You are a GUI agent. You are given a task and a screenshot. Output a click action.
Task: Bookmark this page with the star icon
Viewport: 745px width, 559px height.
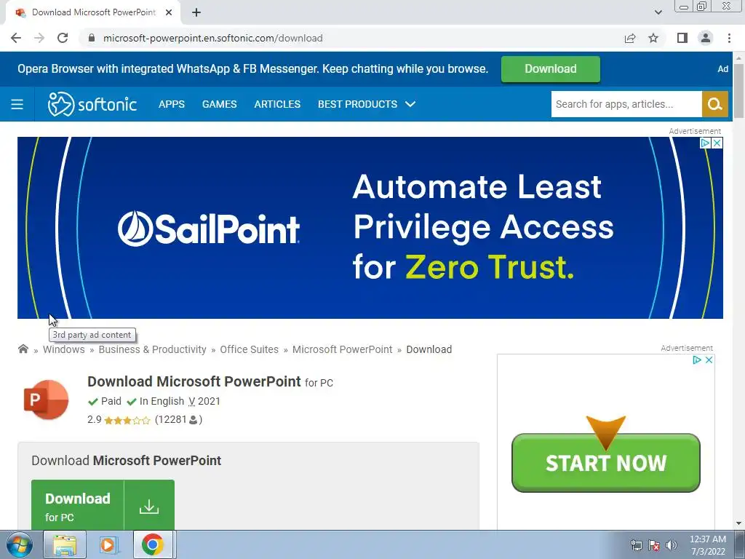click(x=653, y=38)
